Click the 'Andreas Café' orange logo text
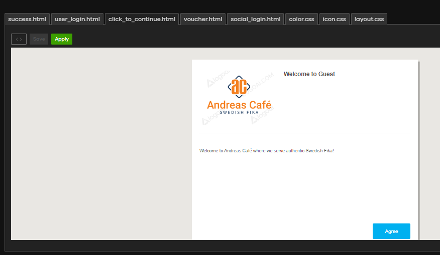The image size is (440, 255). (239, 105)
